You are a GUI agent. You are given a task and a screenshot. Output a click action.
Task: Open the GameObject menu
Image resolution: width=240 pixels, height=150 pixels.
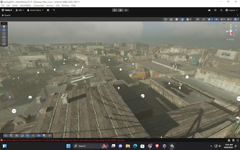click(x=25, y=5)
